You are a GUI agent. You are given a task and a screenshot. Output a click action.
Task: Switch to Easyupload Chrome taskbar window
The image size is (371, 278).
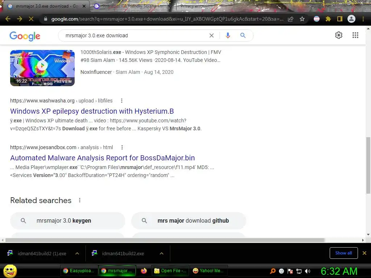click(79, 271)
